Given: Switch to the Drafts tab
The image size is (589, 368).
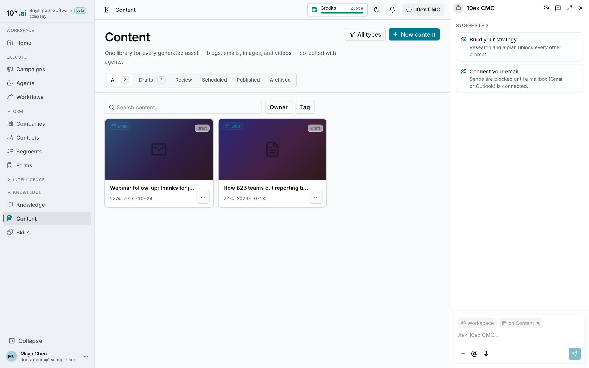Looking at the screenshot, I should (152, 80).
